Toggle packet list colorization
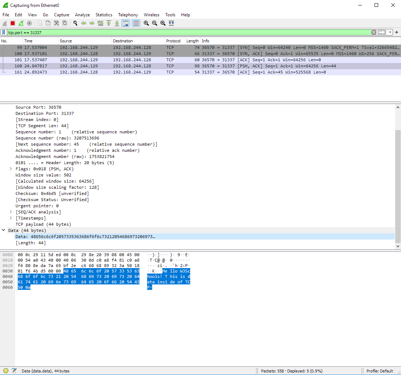This screenshot has height=375, width=401. point(136,23)
